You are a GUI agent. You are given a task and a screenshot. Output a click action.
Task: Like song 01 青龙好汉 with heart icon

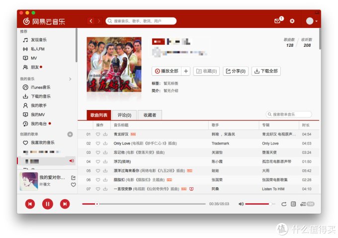point(98,134)
